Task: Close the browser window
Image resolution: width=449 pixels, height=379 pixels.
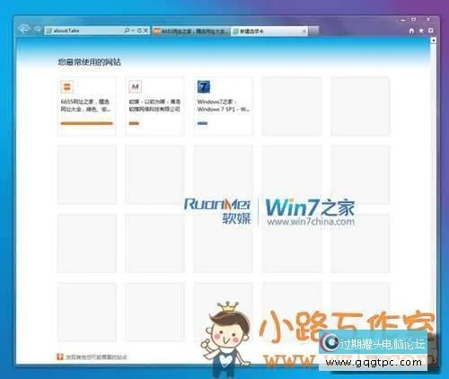Action: [428, 20]
